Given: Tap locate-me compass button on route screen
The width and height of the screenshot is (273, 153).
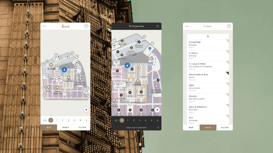Looking at the screenshot, I should (157, 110).
